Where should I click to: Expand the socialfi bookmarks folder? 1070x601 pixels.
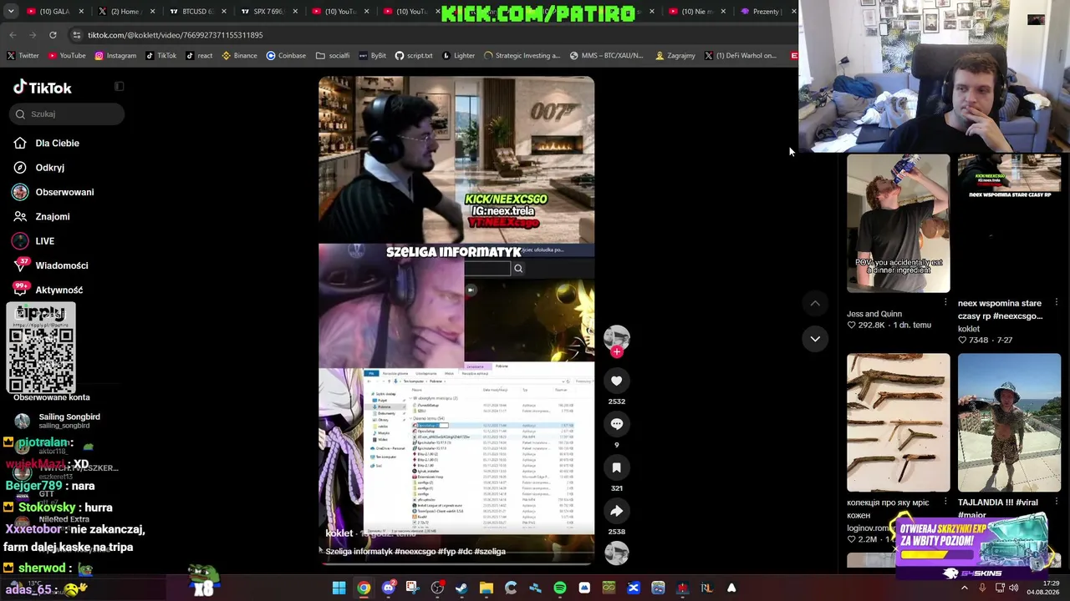click(333, 56)
